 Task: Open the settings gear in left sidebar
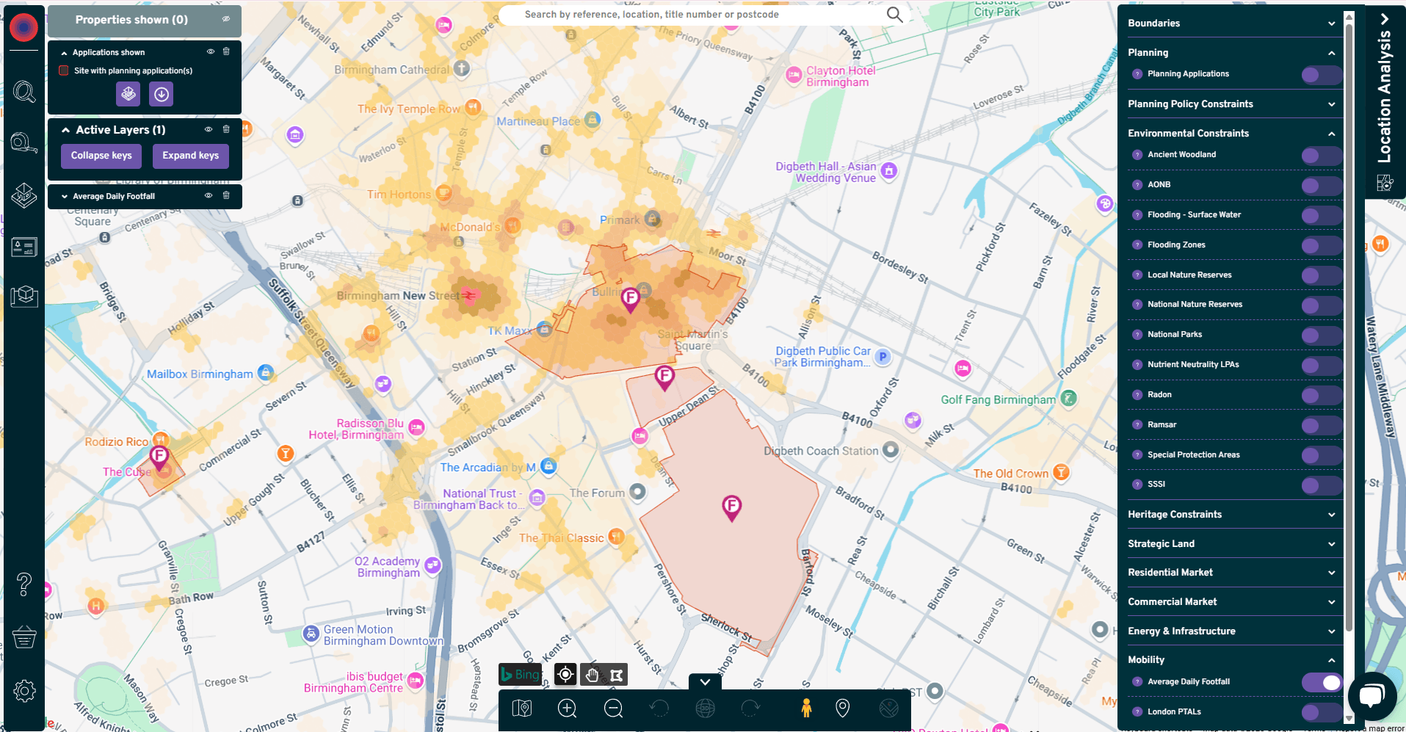point(24,691)
